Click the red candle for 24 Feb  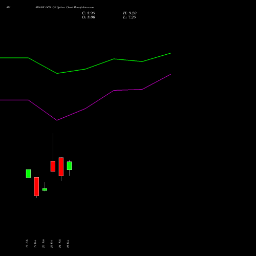point(61,166)
